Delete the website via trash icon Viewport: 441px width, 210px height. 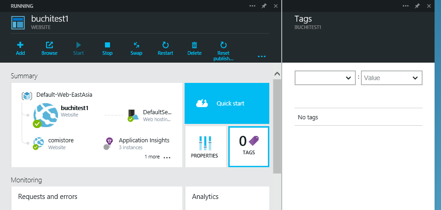194,45
